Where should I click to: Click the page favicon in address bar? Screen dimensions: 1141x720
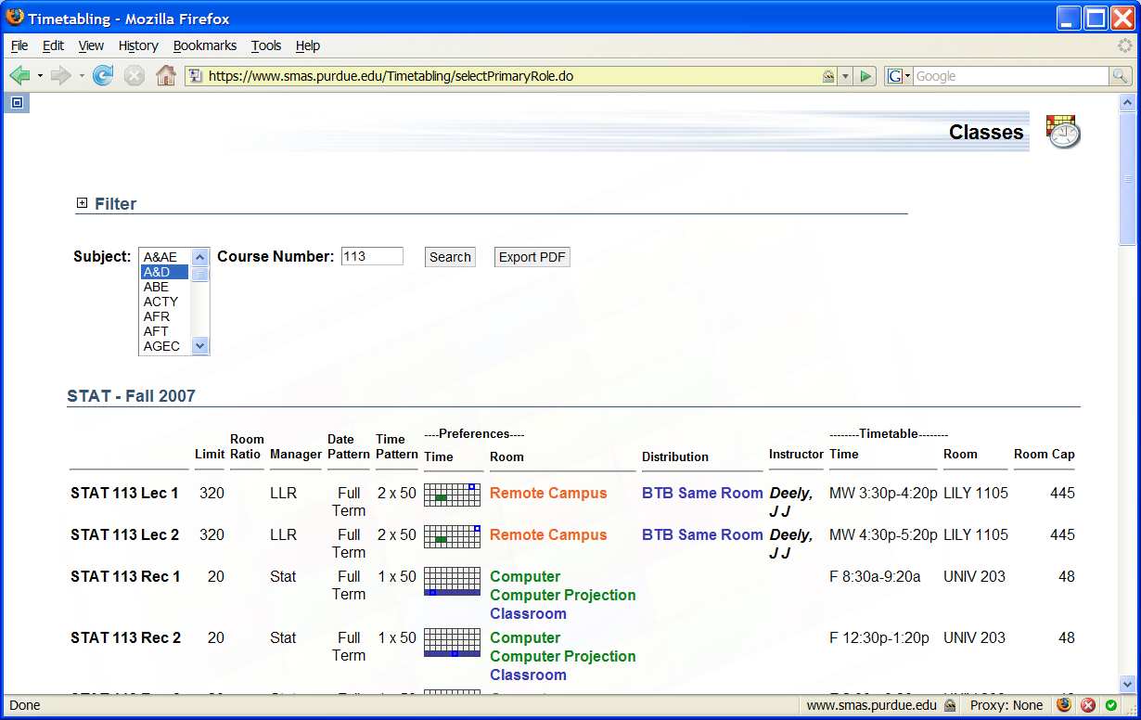point(196,76)
